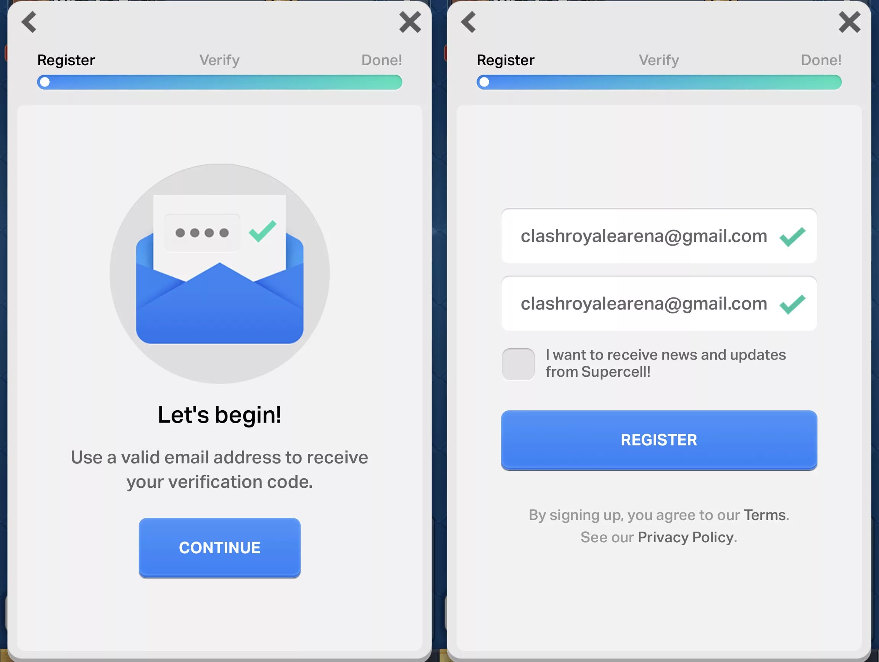The width and height of the screenshot is (879, 662).
Task: Click the close X on left screen
Action: pyautogui.click(x=410, y=22)
